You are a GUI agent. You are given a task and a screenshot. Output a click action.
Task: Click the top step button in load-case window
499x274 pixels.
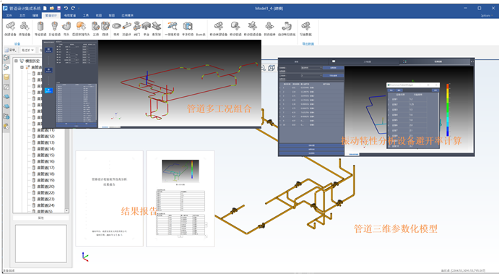point(48,50)
